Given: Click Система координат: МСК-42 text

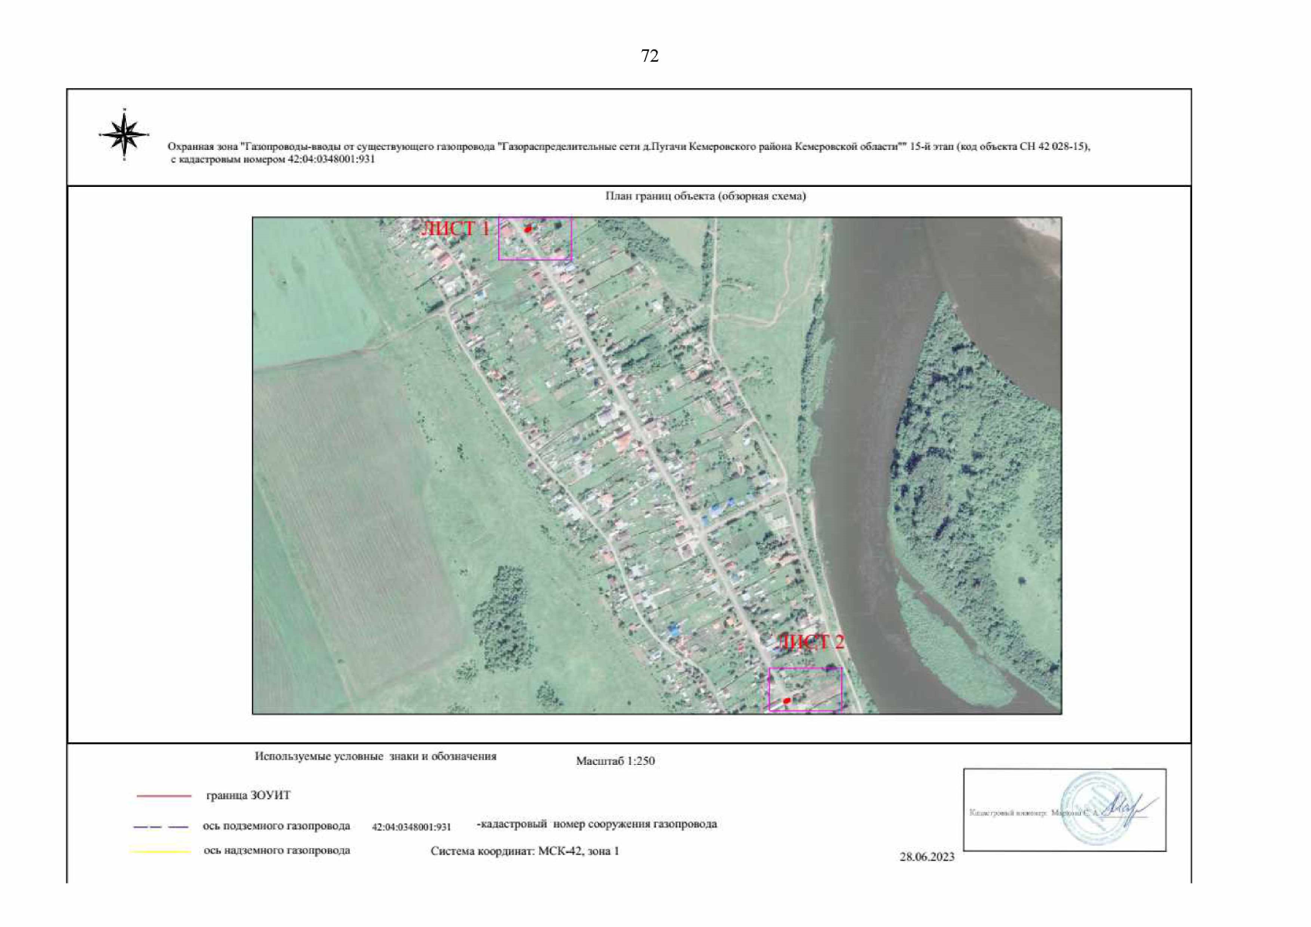Looking at the screenshot, I should point(525,851).
